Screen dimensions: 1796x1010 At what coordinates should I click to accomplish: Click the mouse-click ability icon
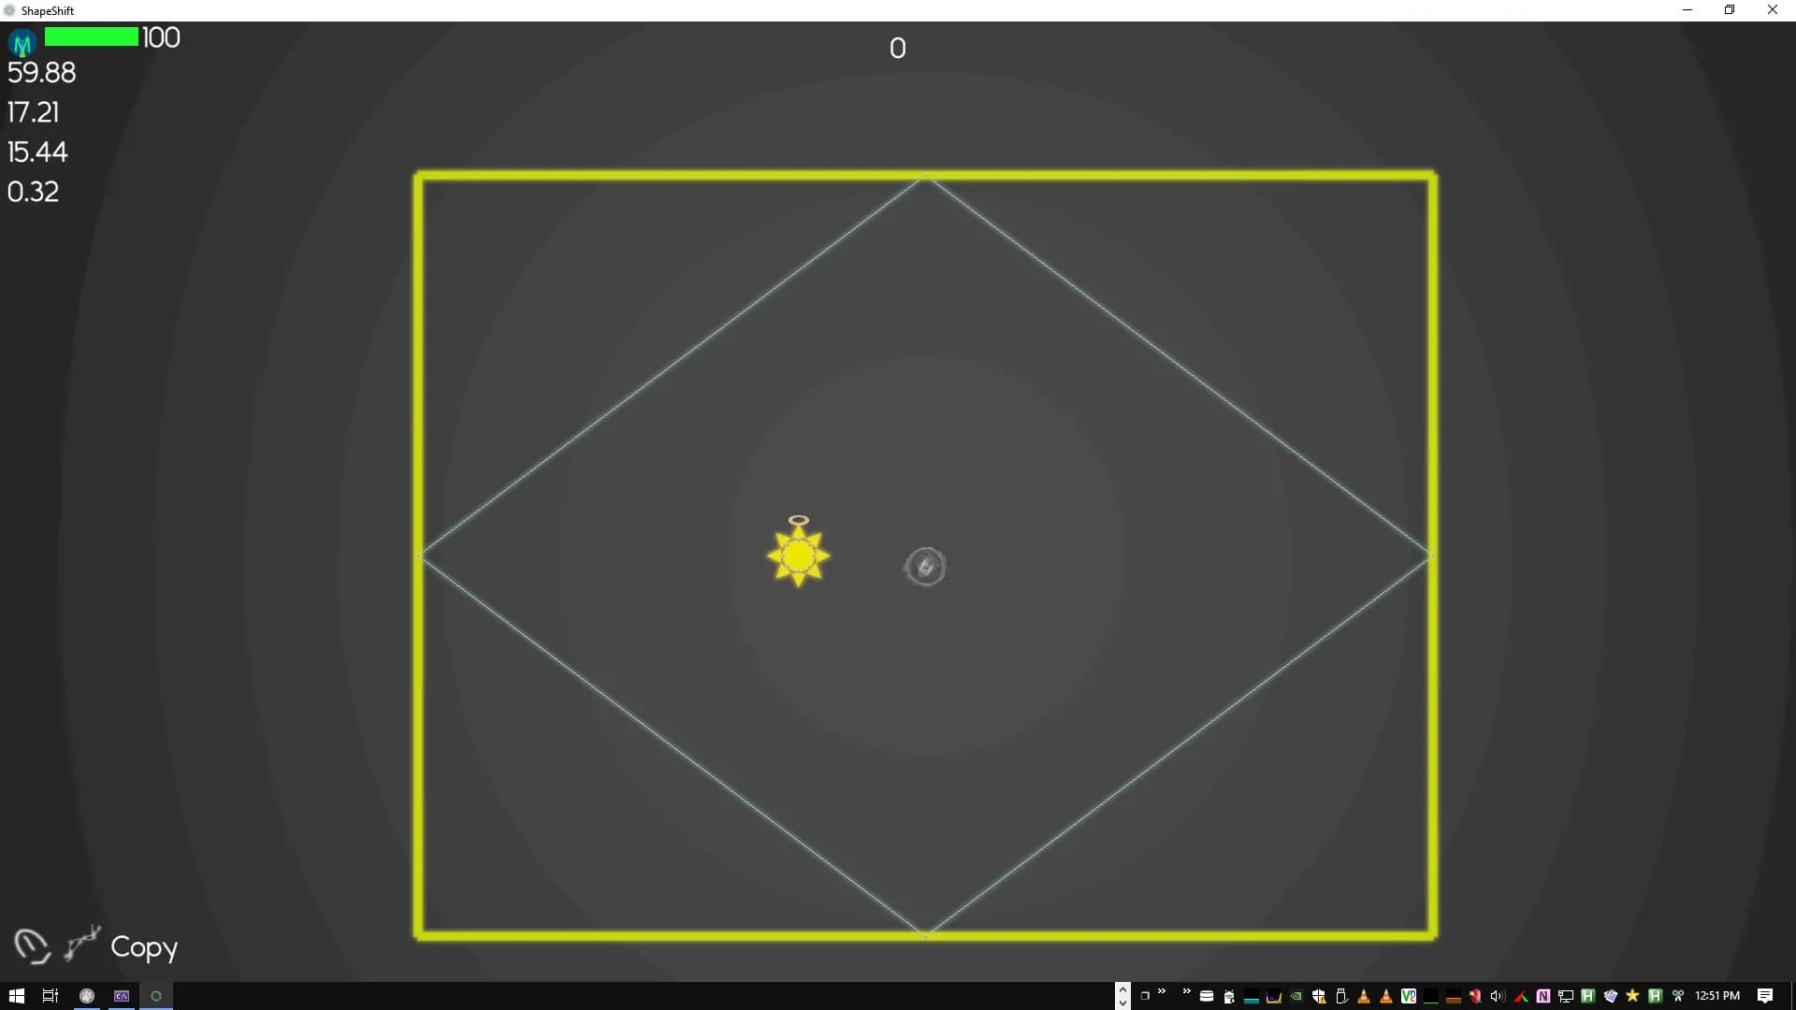[31, 946]
